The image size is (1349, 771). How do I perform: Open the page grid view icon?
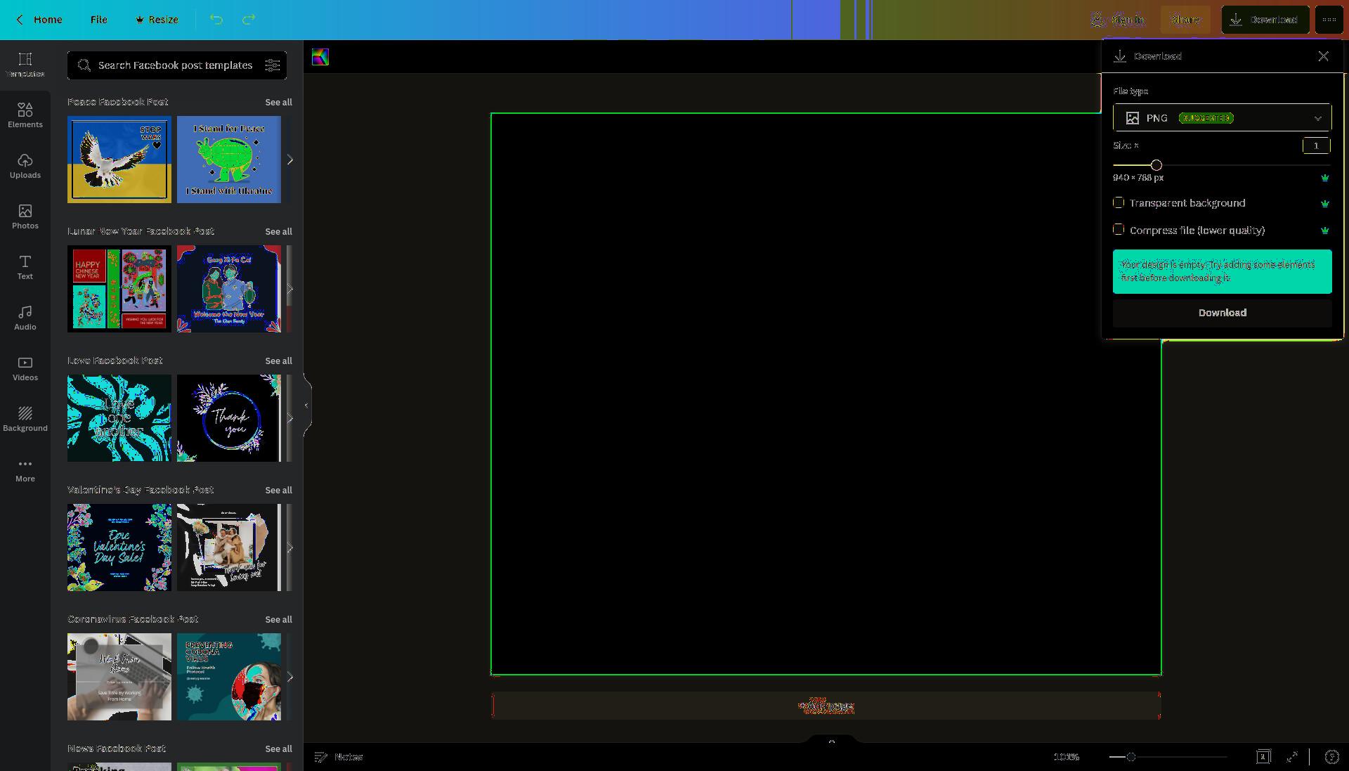click(x=1263, y=757)
